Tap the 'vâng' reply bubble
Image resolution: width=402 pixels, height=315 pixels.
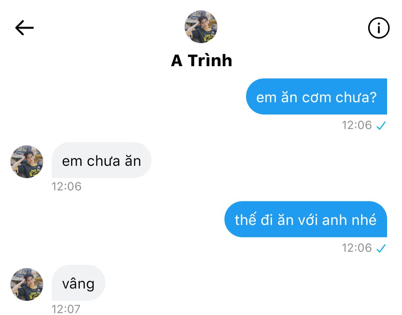[x=79, y=283]
